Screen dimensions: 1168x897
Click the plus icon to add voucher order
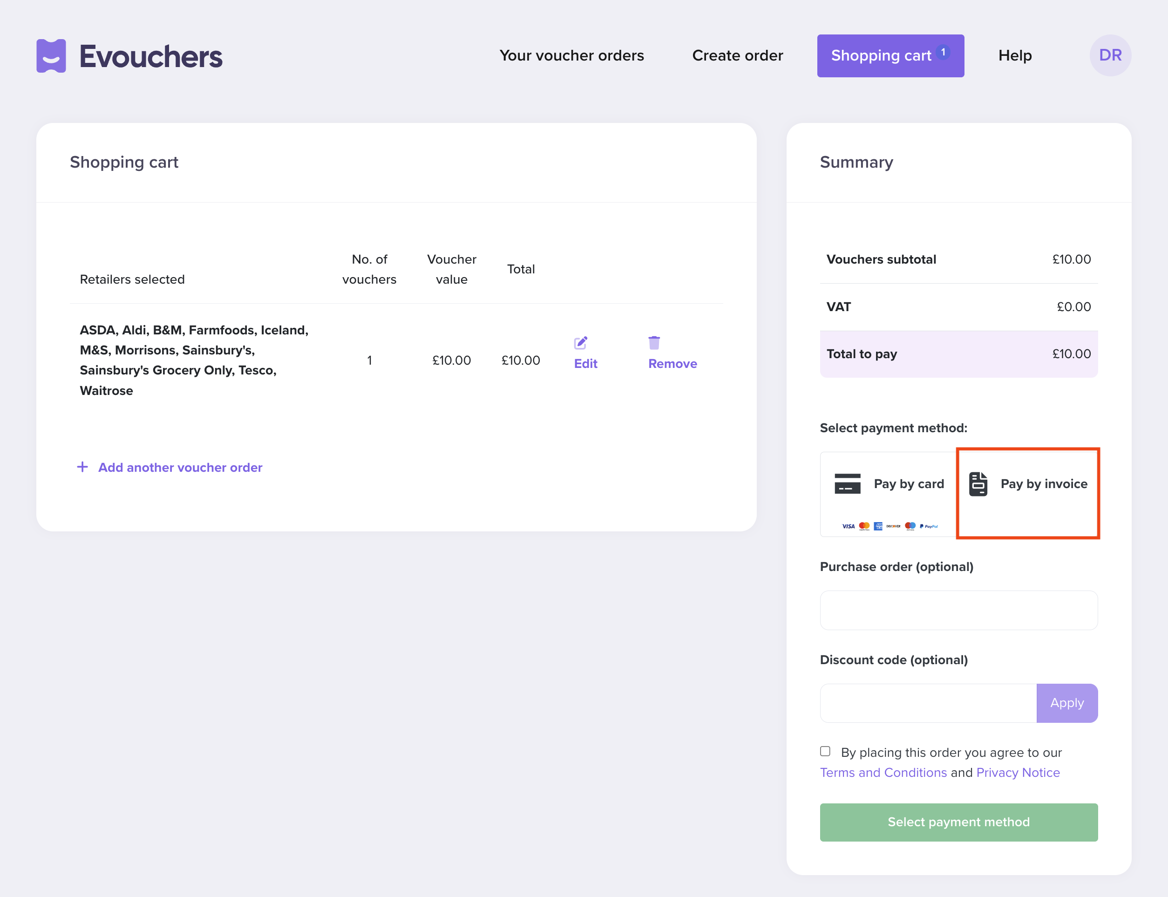82,467
